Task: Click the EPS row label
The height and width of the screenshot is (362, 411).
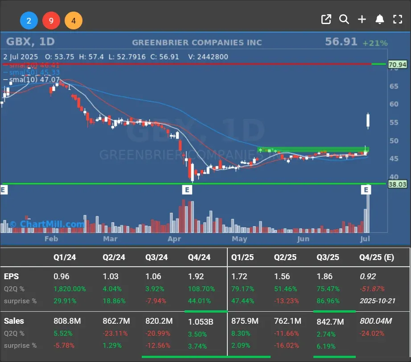Action: [11, 277]
